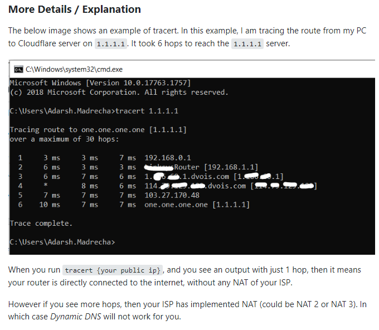
Task: Click the line 'Microsoft Windows [Version 10.0.17763.1757]'
Action: click(100, 83)
